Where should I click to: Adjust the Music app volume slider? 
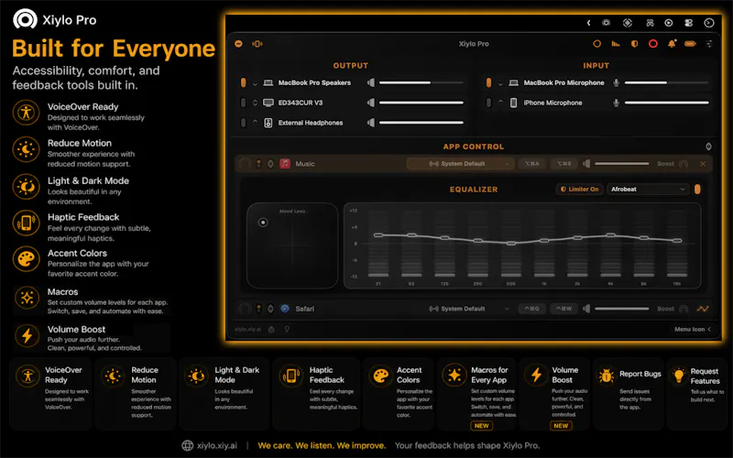[x=622, y=164]
